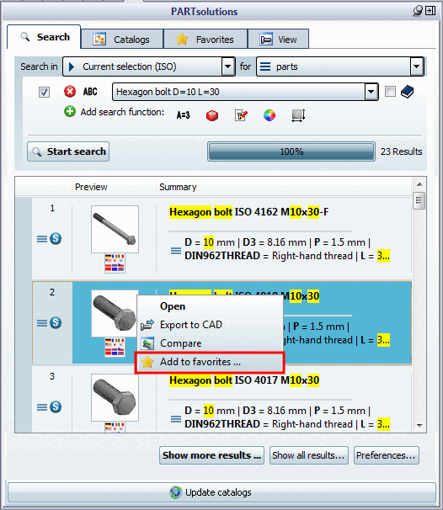Click Show all results button
Image resolution: width=443 pixels, height=510 pixels.
(308, 455)
